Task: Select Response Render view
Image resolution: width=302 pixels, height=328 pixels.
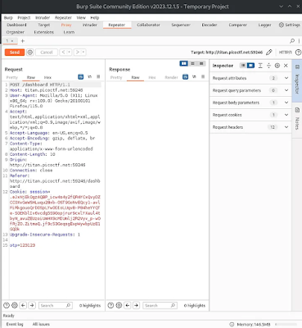Action: click(x=171, y=77)
